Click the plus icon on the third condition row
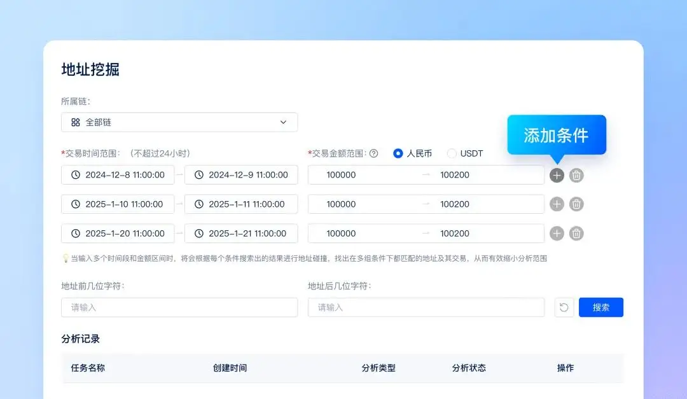The width and height of the screenshot is (687, 399). point(556,233)
